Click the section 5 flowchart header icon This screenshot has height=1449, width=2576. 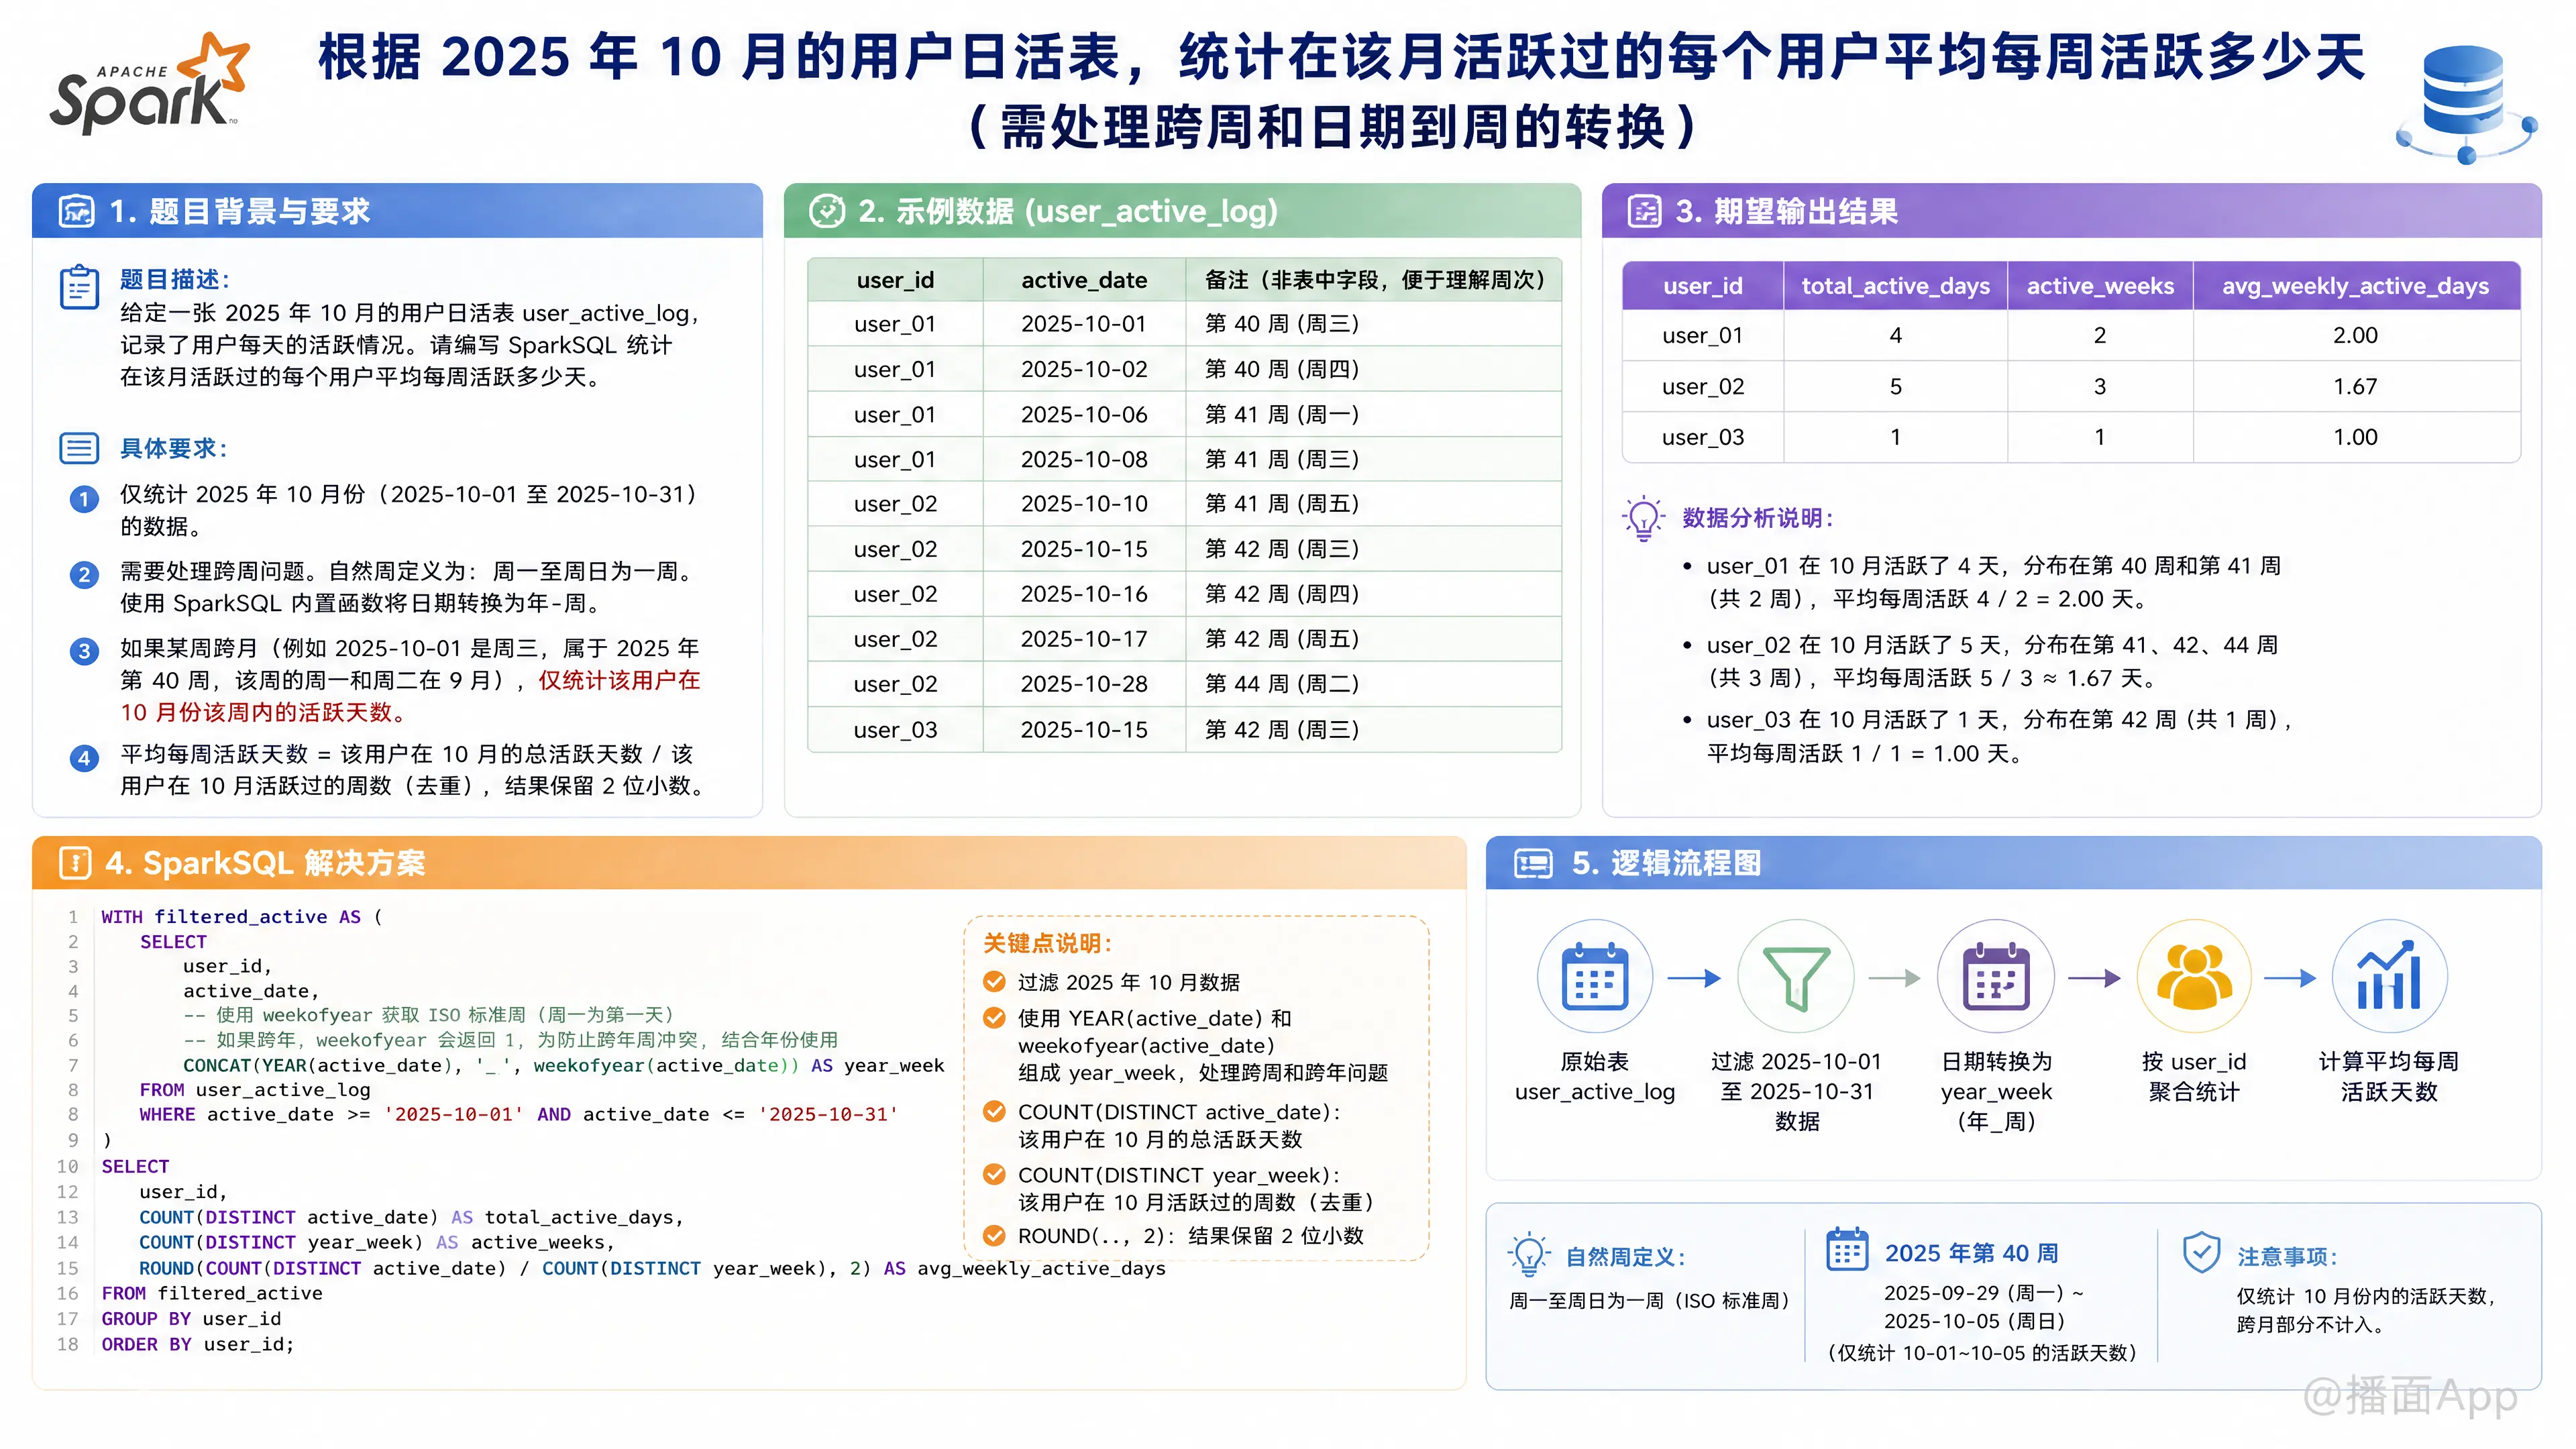pos(1533,863)
